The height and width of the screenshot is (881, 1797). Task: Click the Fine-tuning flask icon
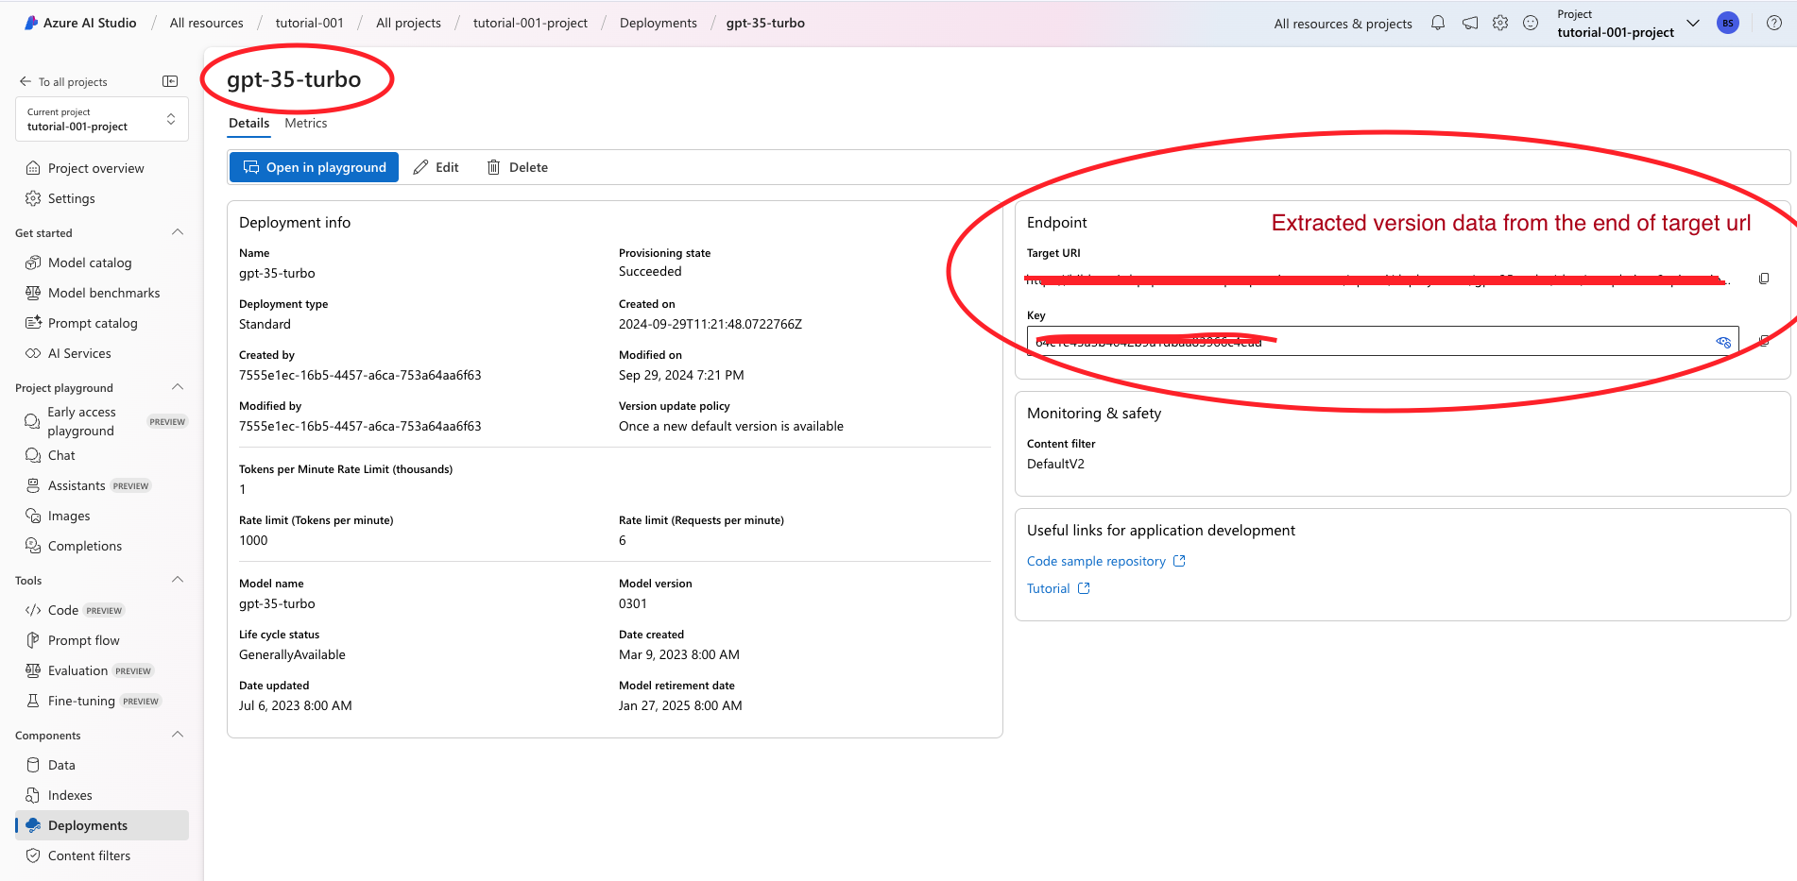(x=33, y=701)
